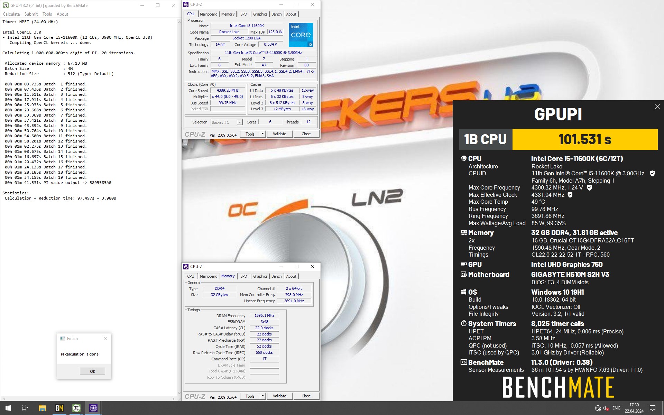Open the Tools menu in GPUPI
664x415 pixels.
coord(47,14)
